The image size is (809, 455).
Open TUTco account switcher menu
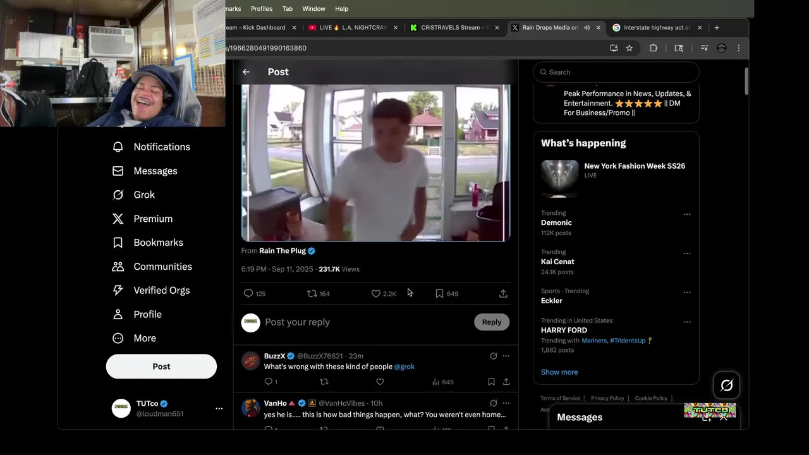click(x=219, y=408)
